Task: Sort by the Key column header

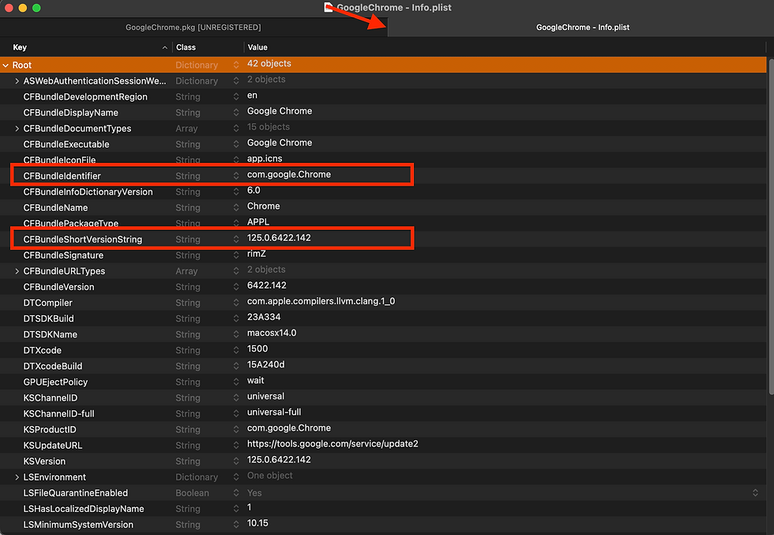Action: (20, 47)
